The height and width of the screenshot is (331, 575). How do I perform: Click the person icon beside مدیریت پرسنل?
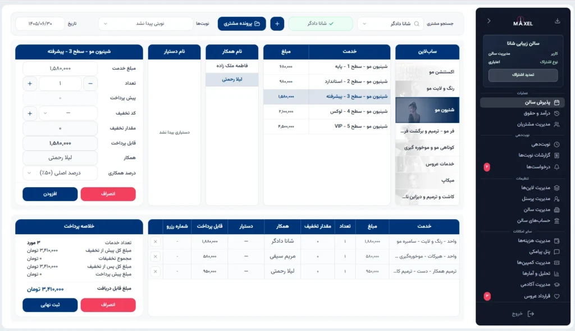tap(556, 199)
